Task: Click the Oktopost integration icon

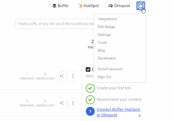Action: tap(111, 6)
